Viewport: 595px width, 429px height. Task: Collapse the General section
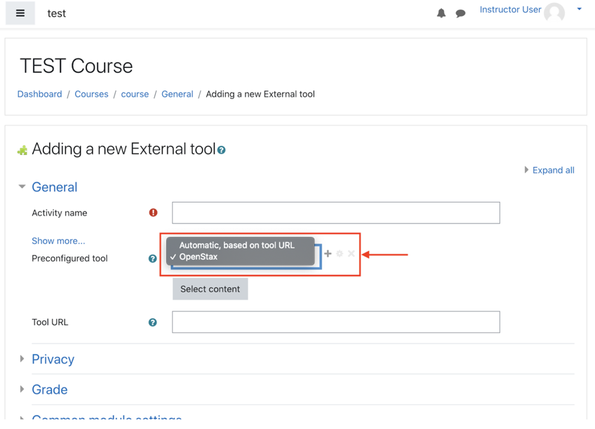pos(54,187)
